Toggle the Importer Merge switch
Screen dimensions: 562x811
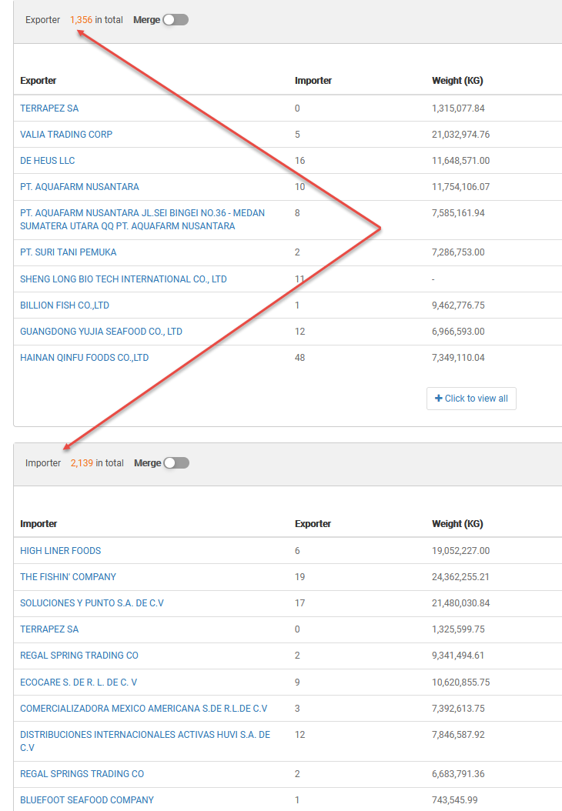(176, 463)
